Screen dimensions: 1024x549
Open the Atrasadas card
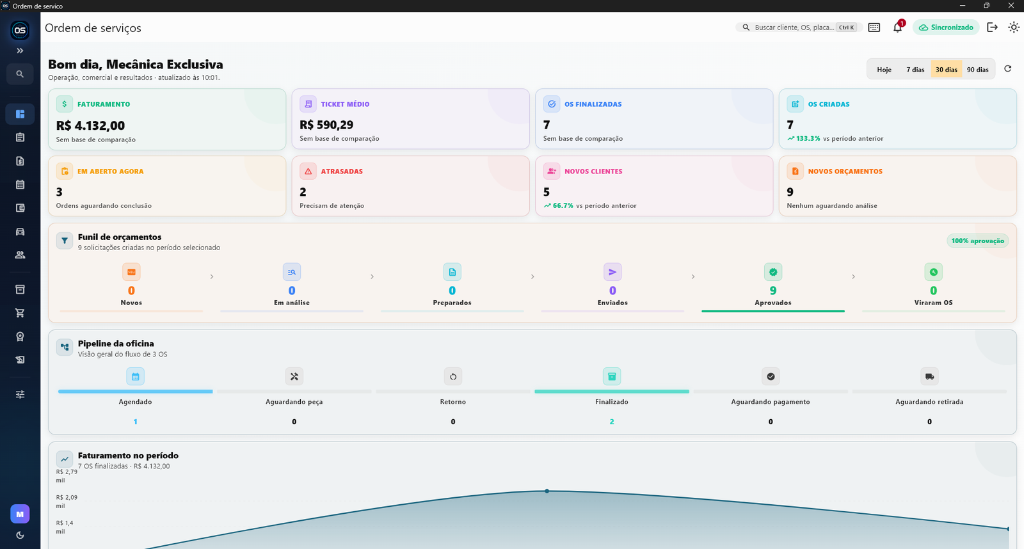[x=411, y=186]
